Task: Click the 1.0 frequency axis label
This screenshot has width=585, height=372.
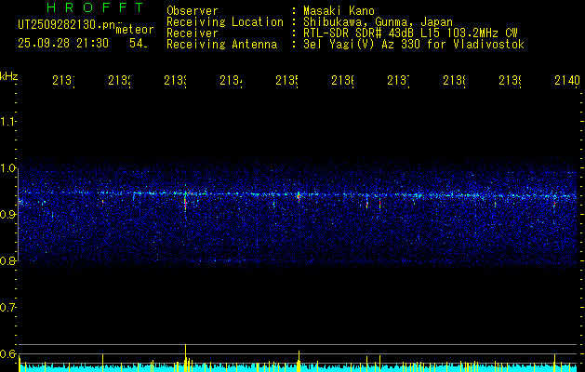Action: pyautogui.click(x=7, y=168)
